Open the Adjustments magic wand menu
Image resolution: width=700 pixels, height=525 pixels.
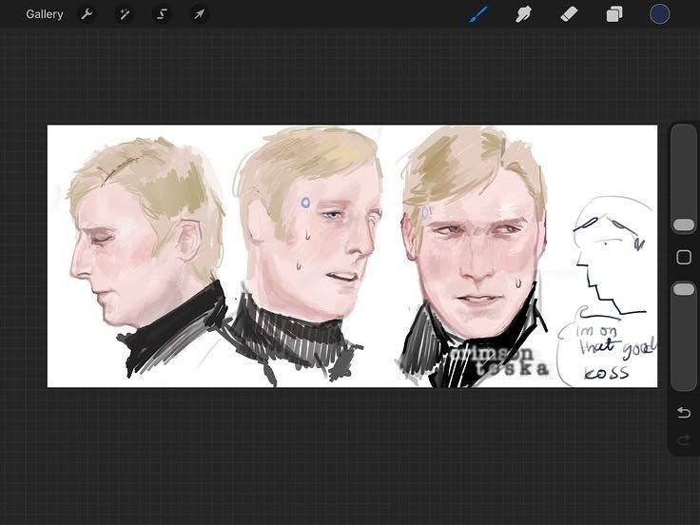124,14
